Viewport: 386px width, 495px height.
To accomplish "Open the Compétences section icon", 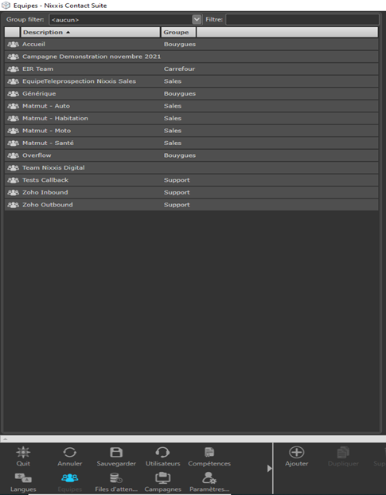I will [x=209, y=453].
